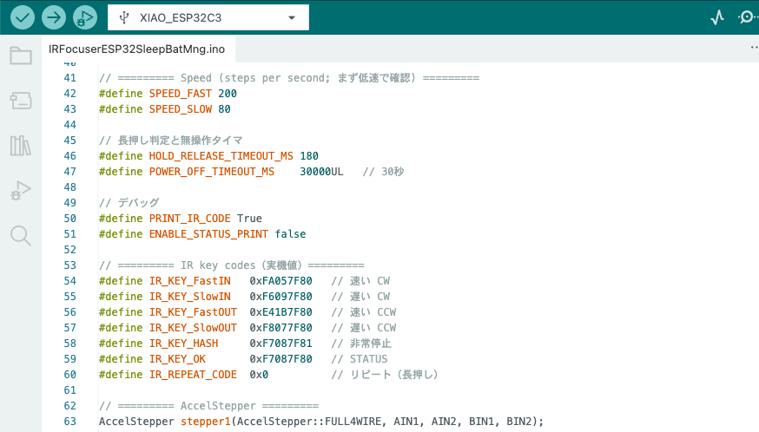Open the Serial Plotter
759x432 pixels.
click(717, 17)
